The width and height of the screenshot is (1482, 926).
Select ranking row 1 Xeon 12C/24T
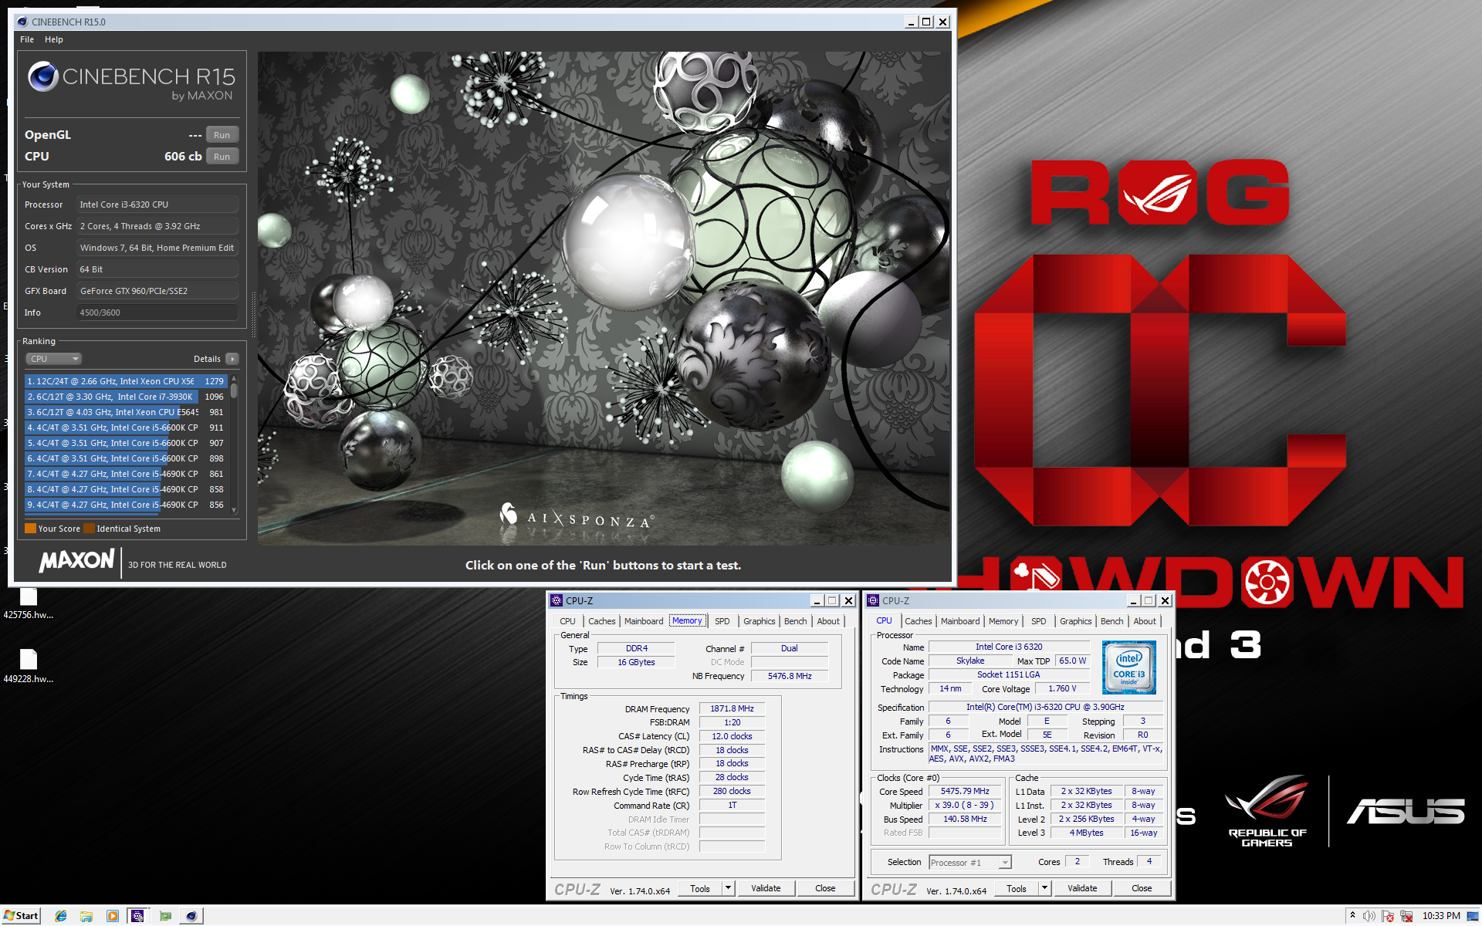coord(126,381)
